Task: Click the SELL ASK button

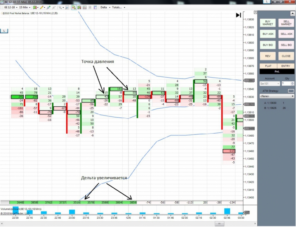Action: pyautogui.click(x=286, y=34)
